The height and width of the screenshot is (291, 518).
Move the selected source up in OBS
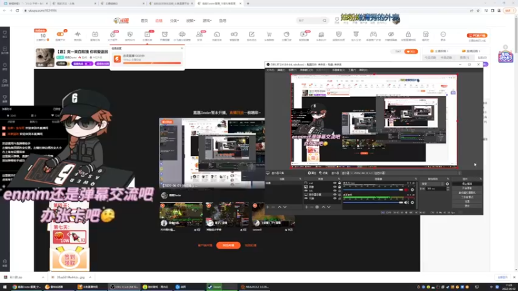(323, 207)
